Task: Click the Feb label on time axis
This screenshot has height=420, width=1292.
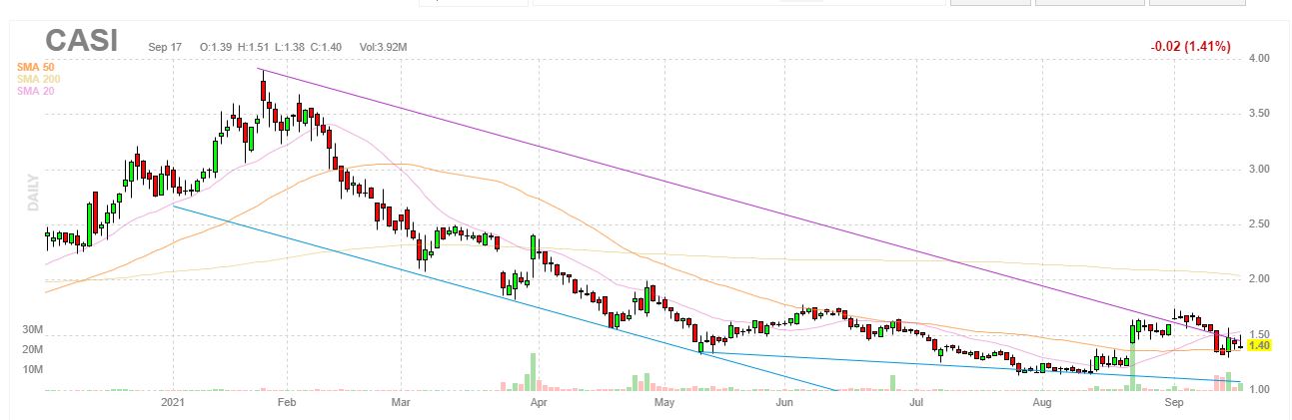Action: coord(287,403)
